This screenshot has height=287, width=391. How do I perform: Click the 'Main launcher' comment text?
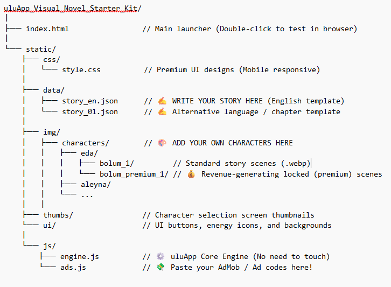[249, 29]
